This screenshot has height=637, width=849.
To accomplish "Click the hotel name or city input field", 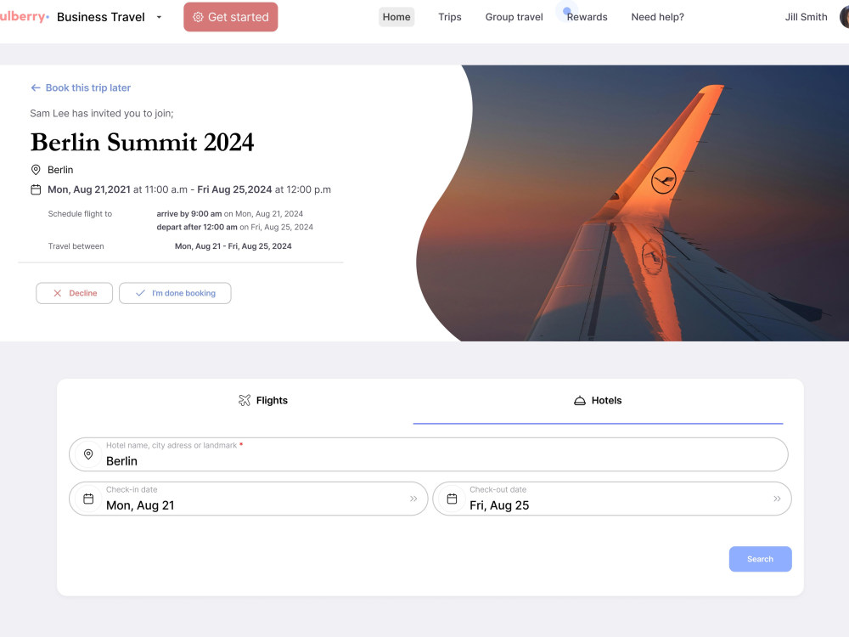I will tap(428, 454).
